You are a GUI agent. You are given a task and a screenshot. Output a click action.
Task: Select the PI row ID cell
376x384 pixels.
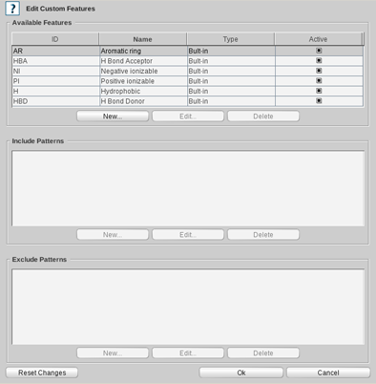click(55, 81)
